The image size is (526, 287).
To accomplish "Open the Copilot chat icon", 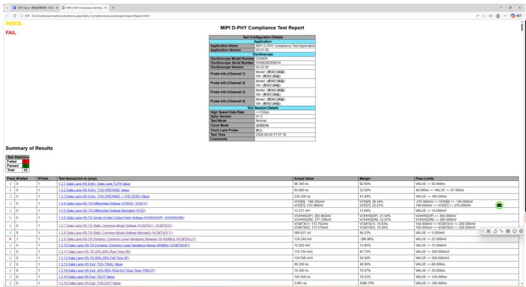I will coord(513,16).
